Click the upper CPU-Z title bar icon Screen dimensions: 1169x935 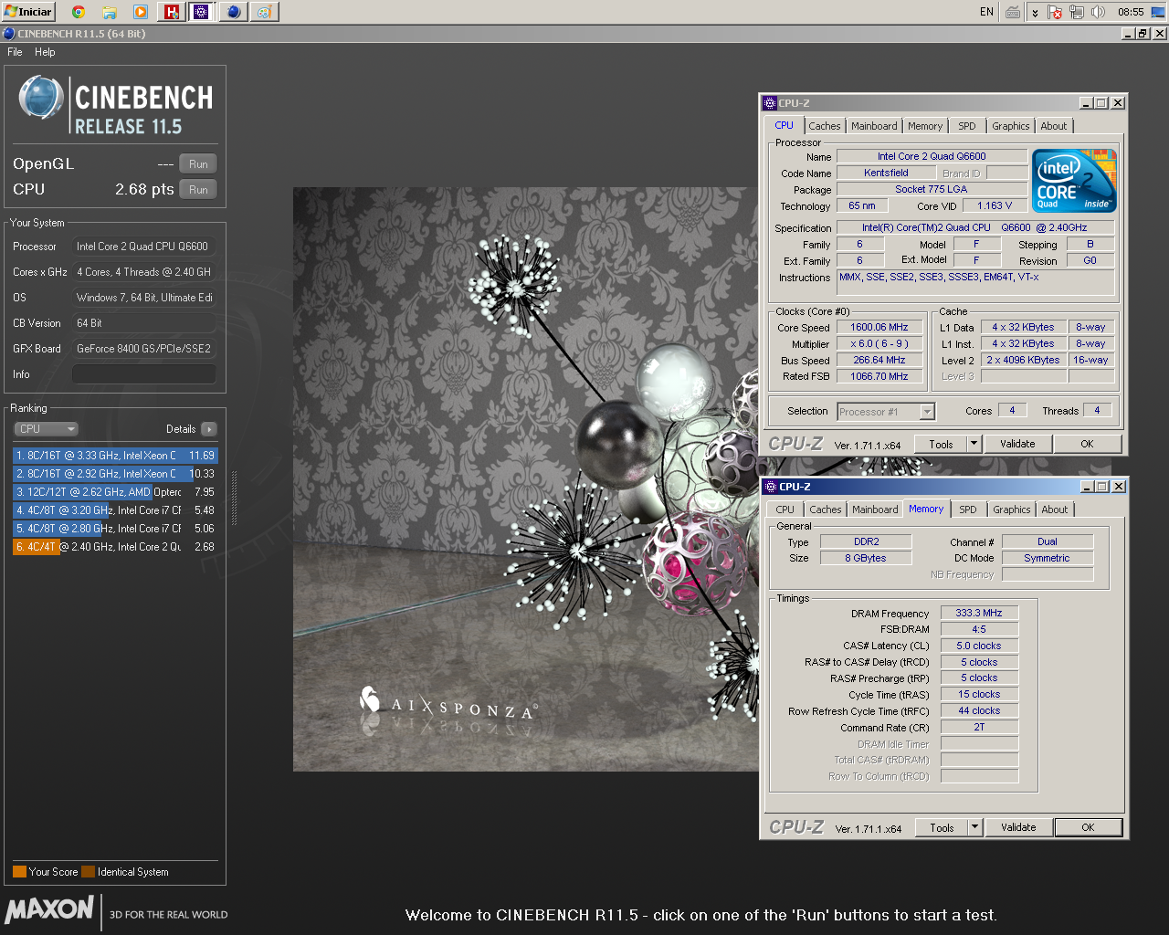pyautogui.click(x=770, y=103)
